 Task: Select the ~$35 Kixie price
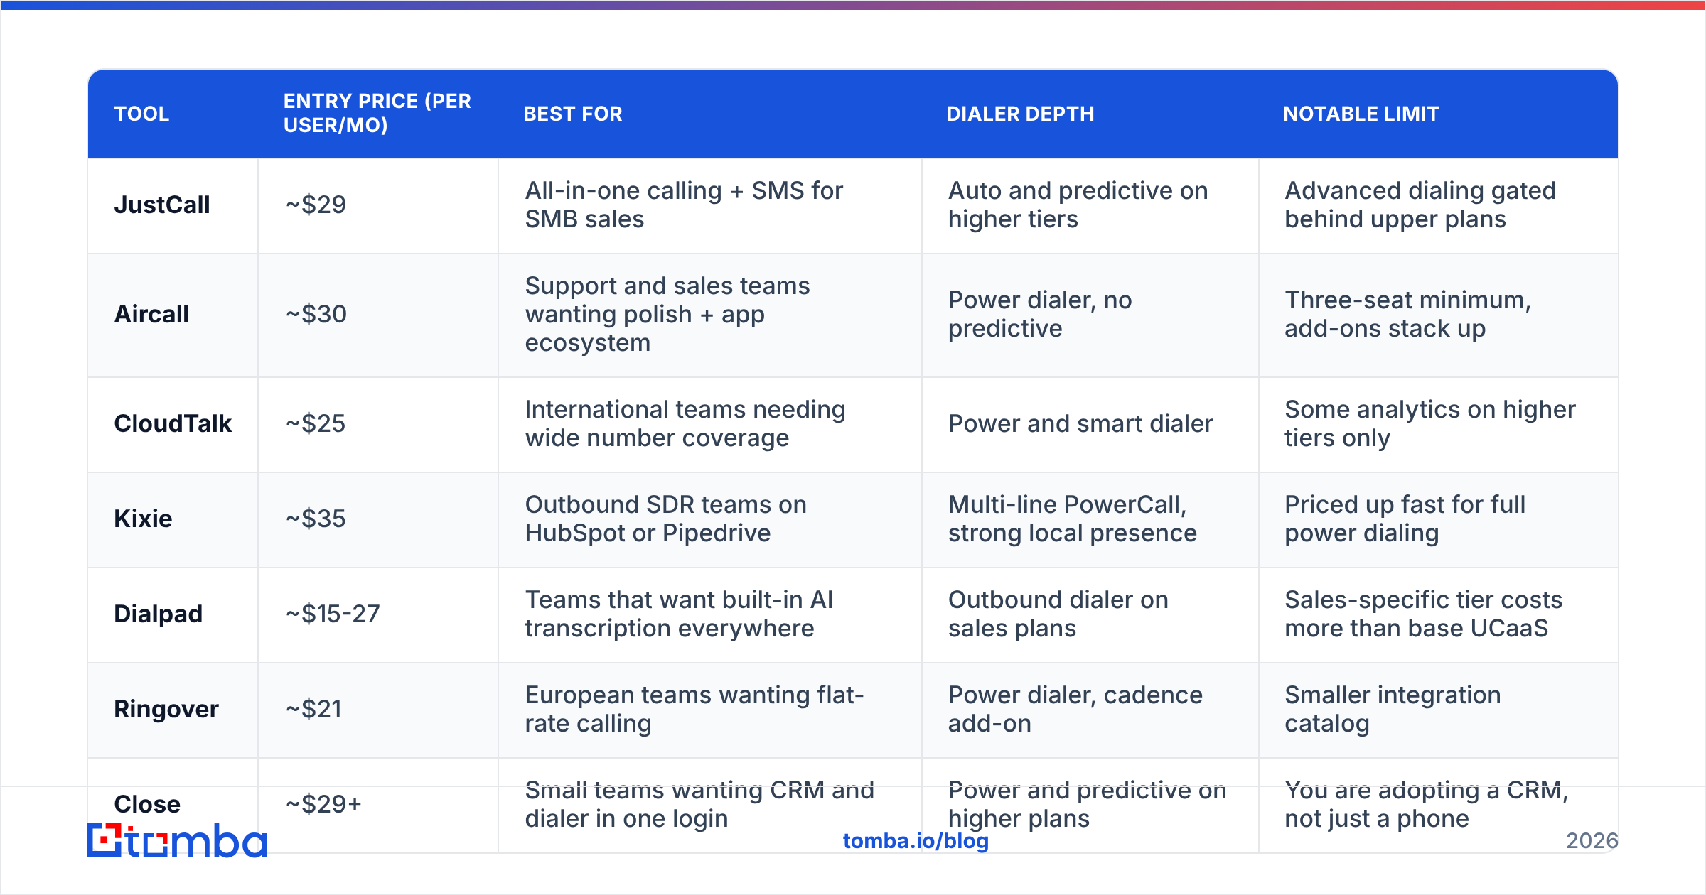tap(316, 519)
